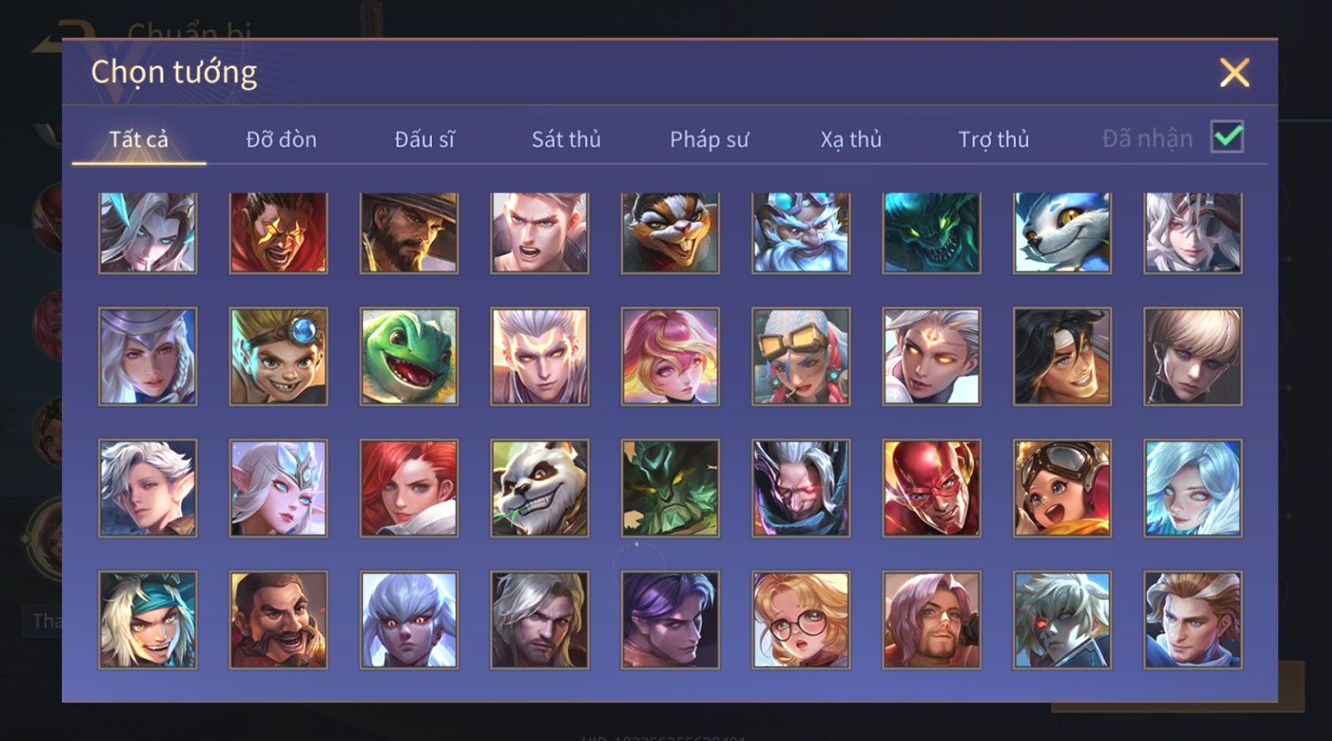The image size is (1332, 741).
Task: Close the Chọn tướng dialog
Action: [x=1234, y=72]
